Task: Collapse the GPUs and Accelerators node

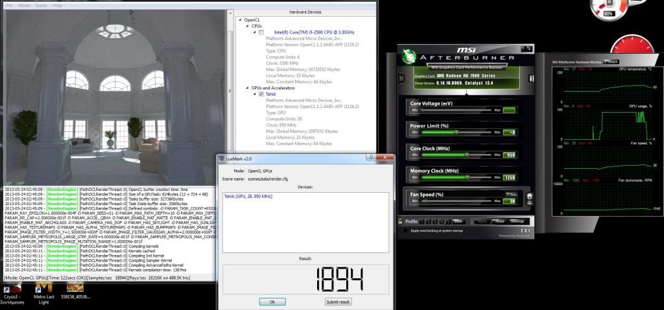Action: (x=247, y=88)
